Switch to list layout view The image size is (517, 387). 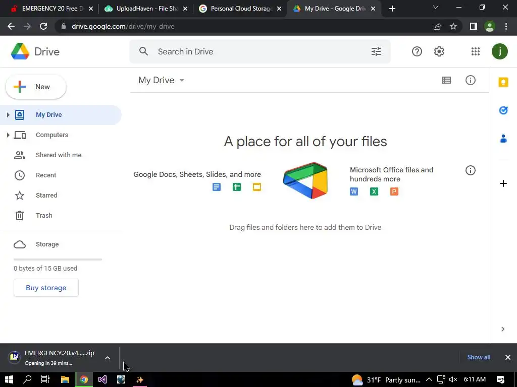(x=446, y=80)
